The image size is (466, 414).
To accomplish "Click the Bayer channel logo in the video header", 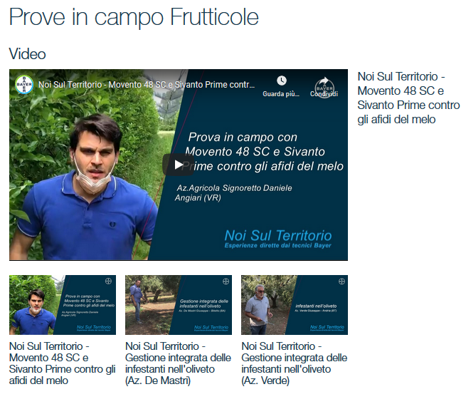I will click(24, 85).
